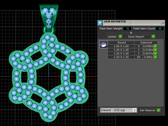
Task: Click the 0.69tw weight cell
Action: tap(148, 57)
